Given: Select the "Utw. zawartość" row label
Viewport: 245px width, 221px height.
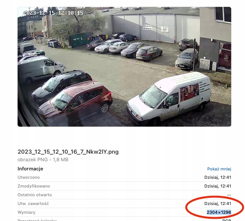Looking at the screenshot, I should [x=33, y=204].
